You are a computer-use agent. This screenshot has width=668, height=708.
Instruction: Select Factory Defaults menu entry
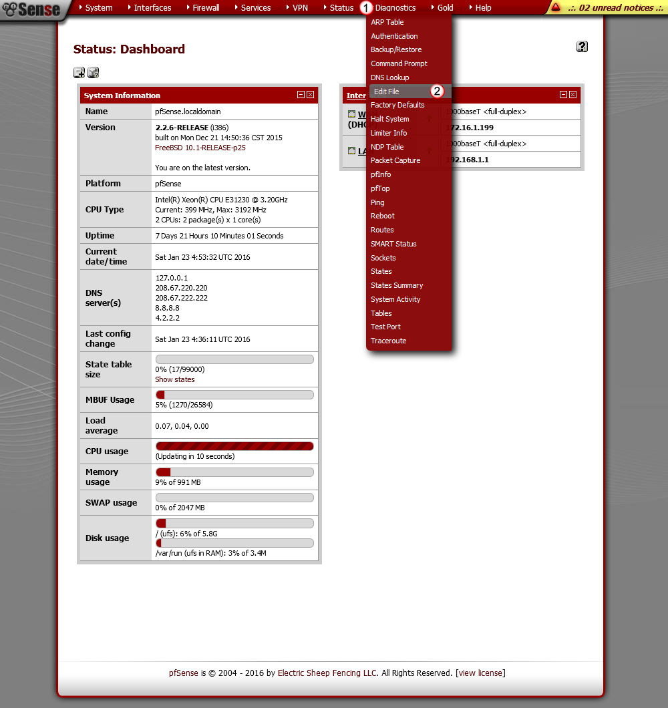(x=397, y=106)
